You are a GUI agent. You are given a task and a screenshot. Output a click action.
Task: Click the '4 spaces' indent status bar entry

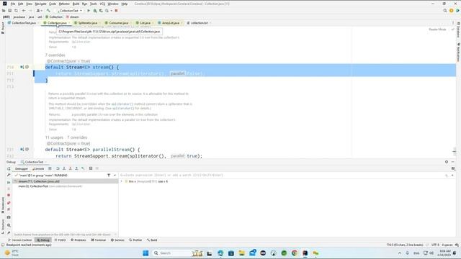coord(447,245)
